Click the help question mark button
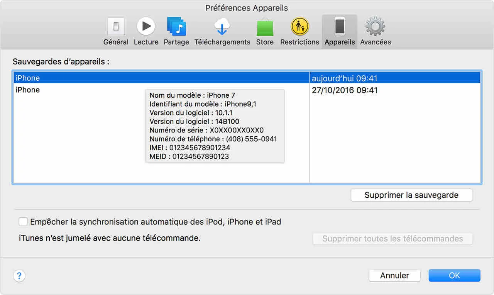This screenshot has height=295, width=494. point(19,276)
